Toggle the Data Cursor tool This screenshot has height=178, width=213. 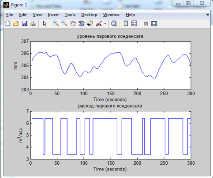(90, 23)
